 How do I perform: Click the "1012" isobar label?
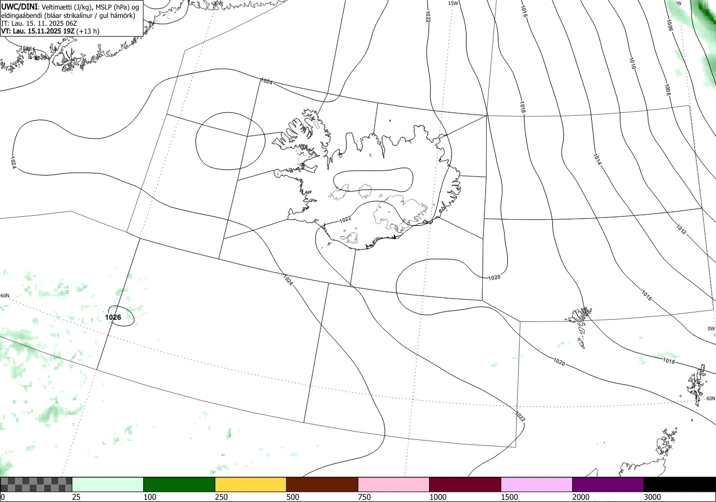[681, 229]
